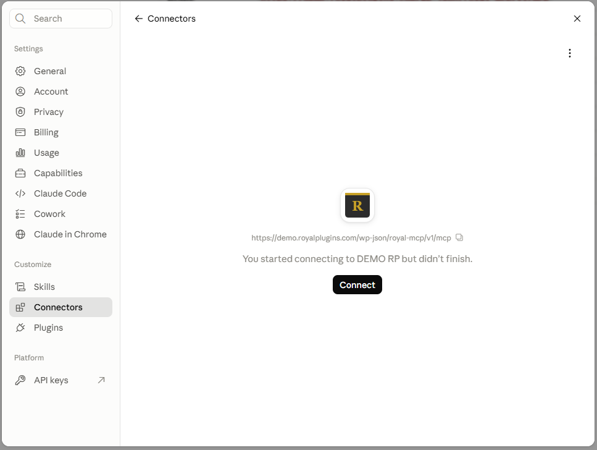Go to Billing settings
The image size is (597, 450).
pos(61,132)
